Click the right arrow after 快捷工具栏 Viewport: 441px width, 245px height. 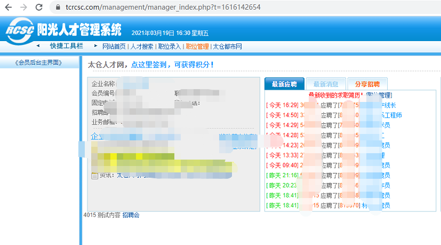pos(95,45)
